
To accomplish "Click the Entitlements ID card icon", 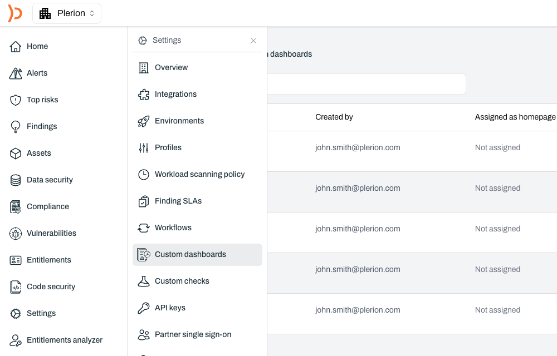I will tap(15, 260).
